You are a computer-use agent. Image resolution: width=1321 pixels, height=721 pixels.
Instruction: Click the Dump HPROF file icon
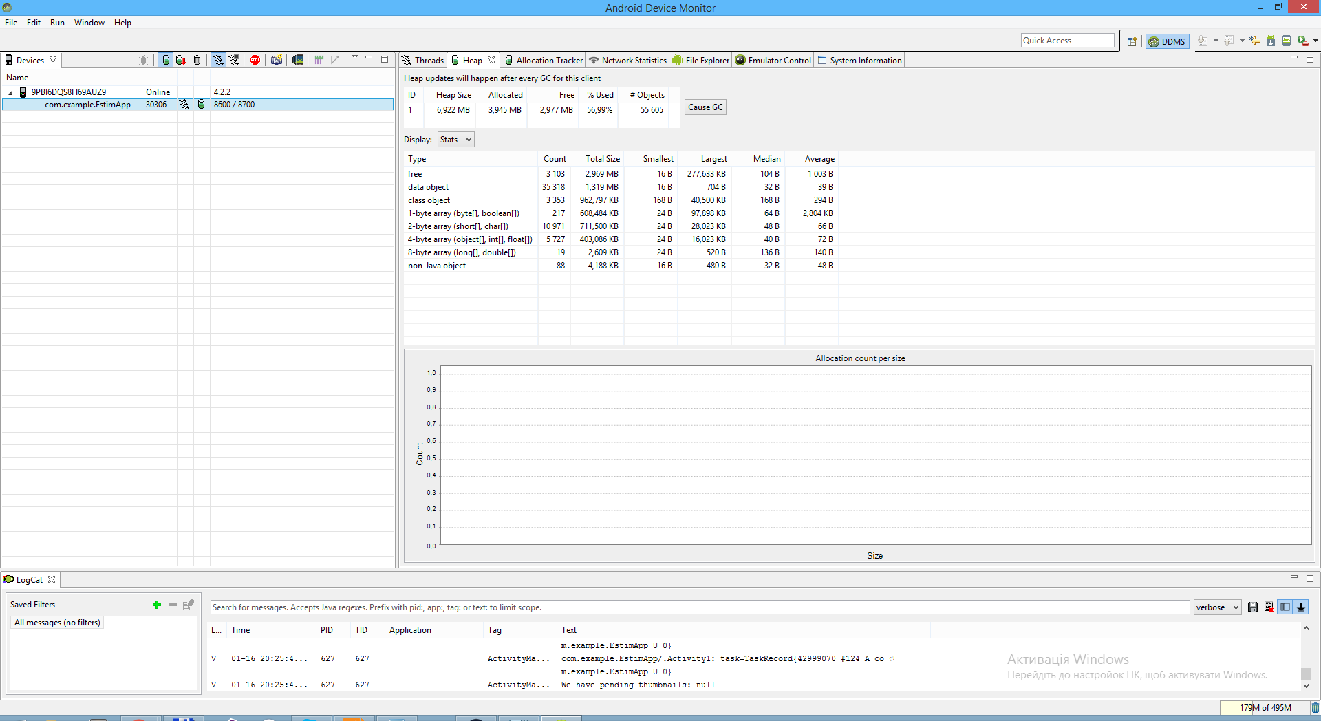[x=181, y=61]
